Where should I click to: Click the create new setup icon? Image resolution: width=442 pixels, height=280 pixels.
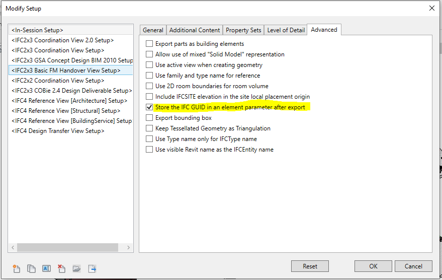pos(16,268)
